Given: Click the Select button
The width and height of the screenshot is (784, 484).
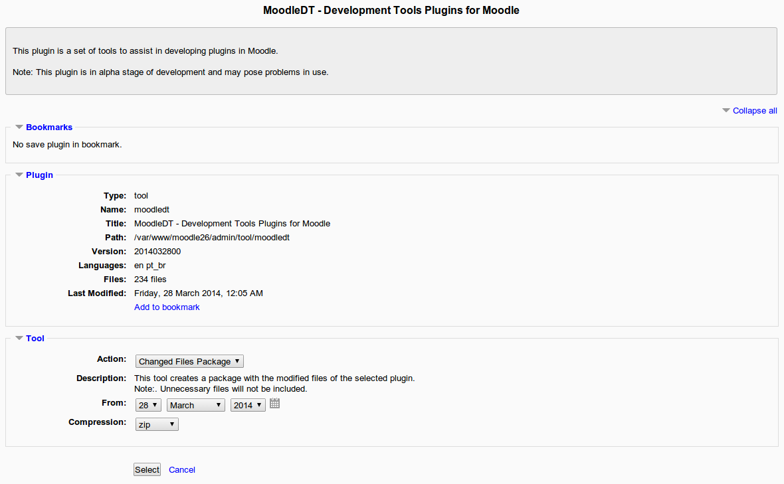Looking at the screenshot, I should (x=146, y=469).
